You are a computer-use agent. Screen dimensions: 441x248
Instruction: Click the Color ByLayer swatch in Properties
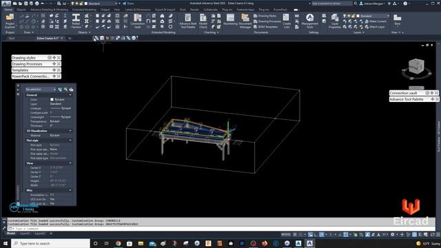pos(52,99)
